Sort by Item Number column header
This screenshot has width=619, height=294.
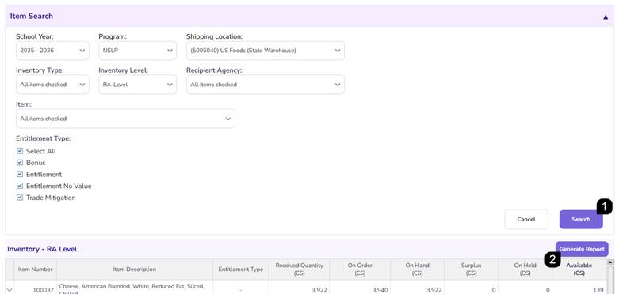[x=36, y=269]
